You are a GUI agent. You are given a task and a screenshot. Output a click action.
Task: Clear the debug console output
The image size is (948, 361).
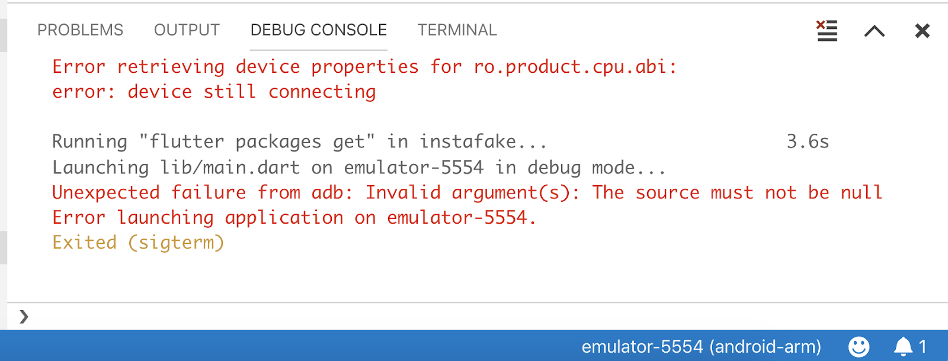pyautogui.click(x=827, y=30)
